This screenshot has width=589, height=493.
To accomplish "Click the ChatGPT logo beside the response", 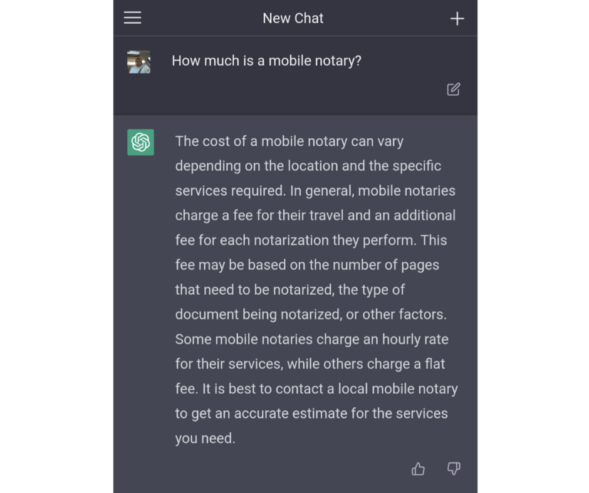I will (140, 142).
